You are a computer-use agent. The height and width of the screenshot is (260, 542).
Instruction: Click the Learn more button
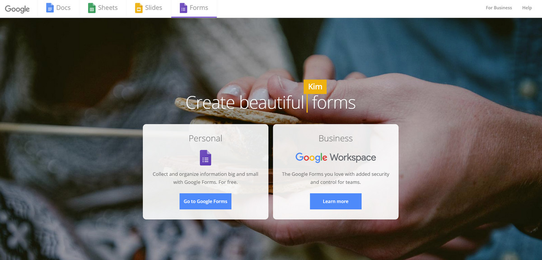click(x=336, y=201)
